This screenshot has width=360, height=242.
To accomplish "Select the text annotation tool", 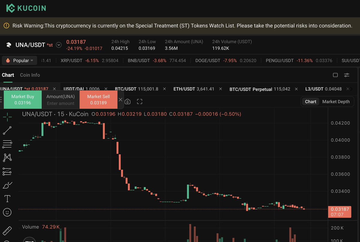I will (7, 199).
